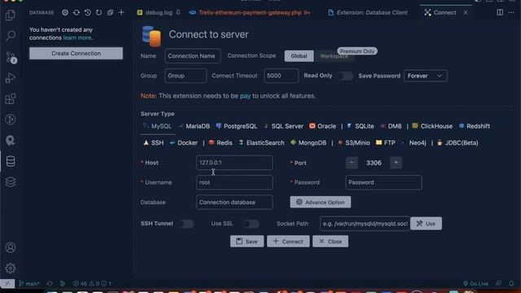The width and height of the screenshot is (521, 293).
Task: Open Run and Debug view
Action: (x=11, y=78)
